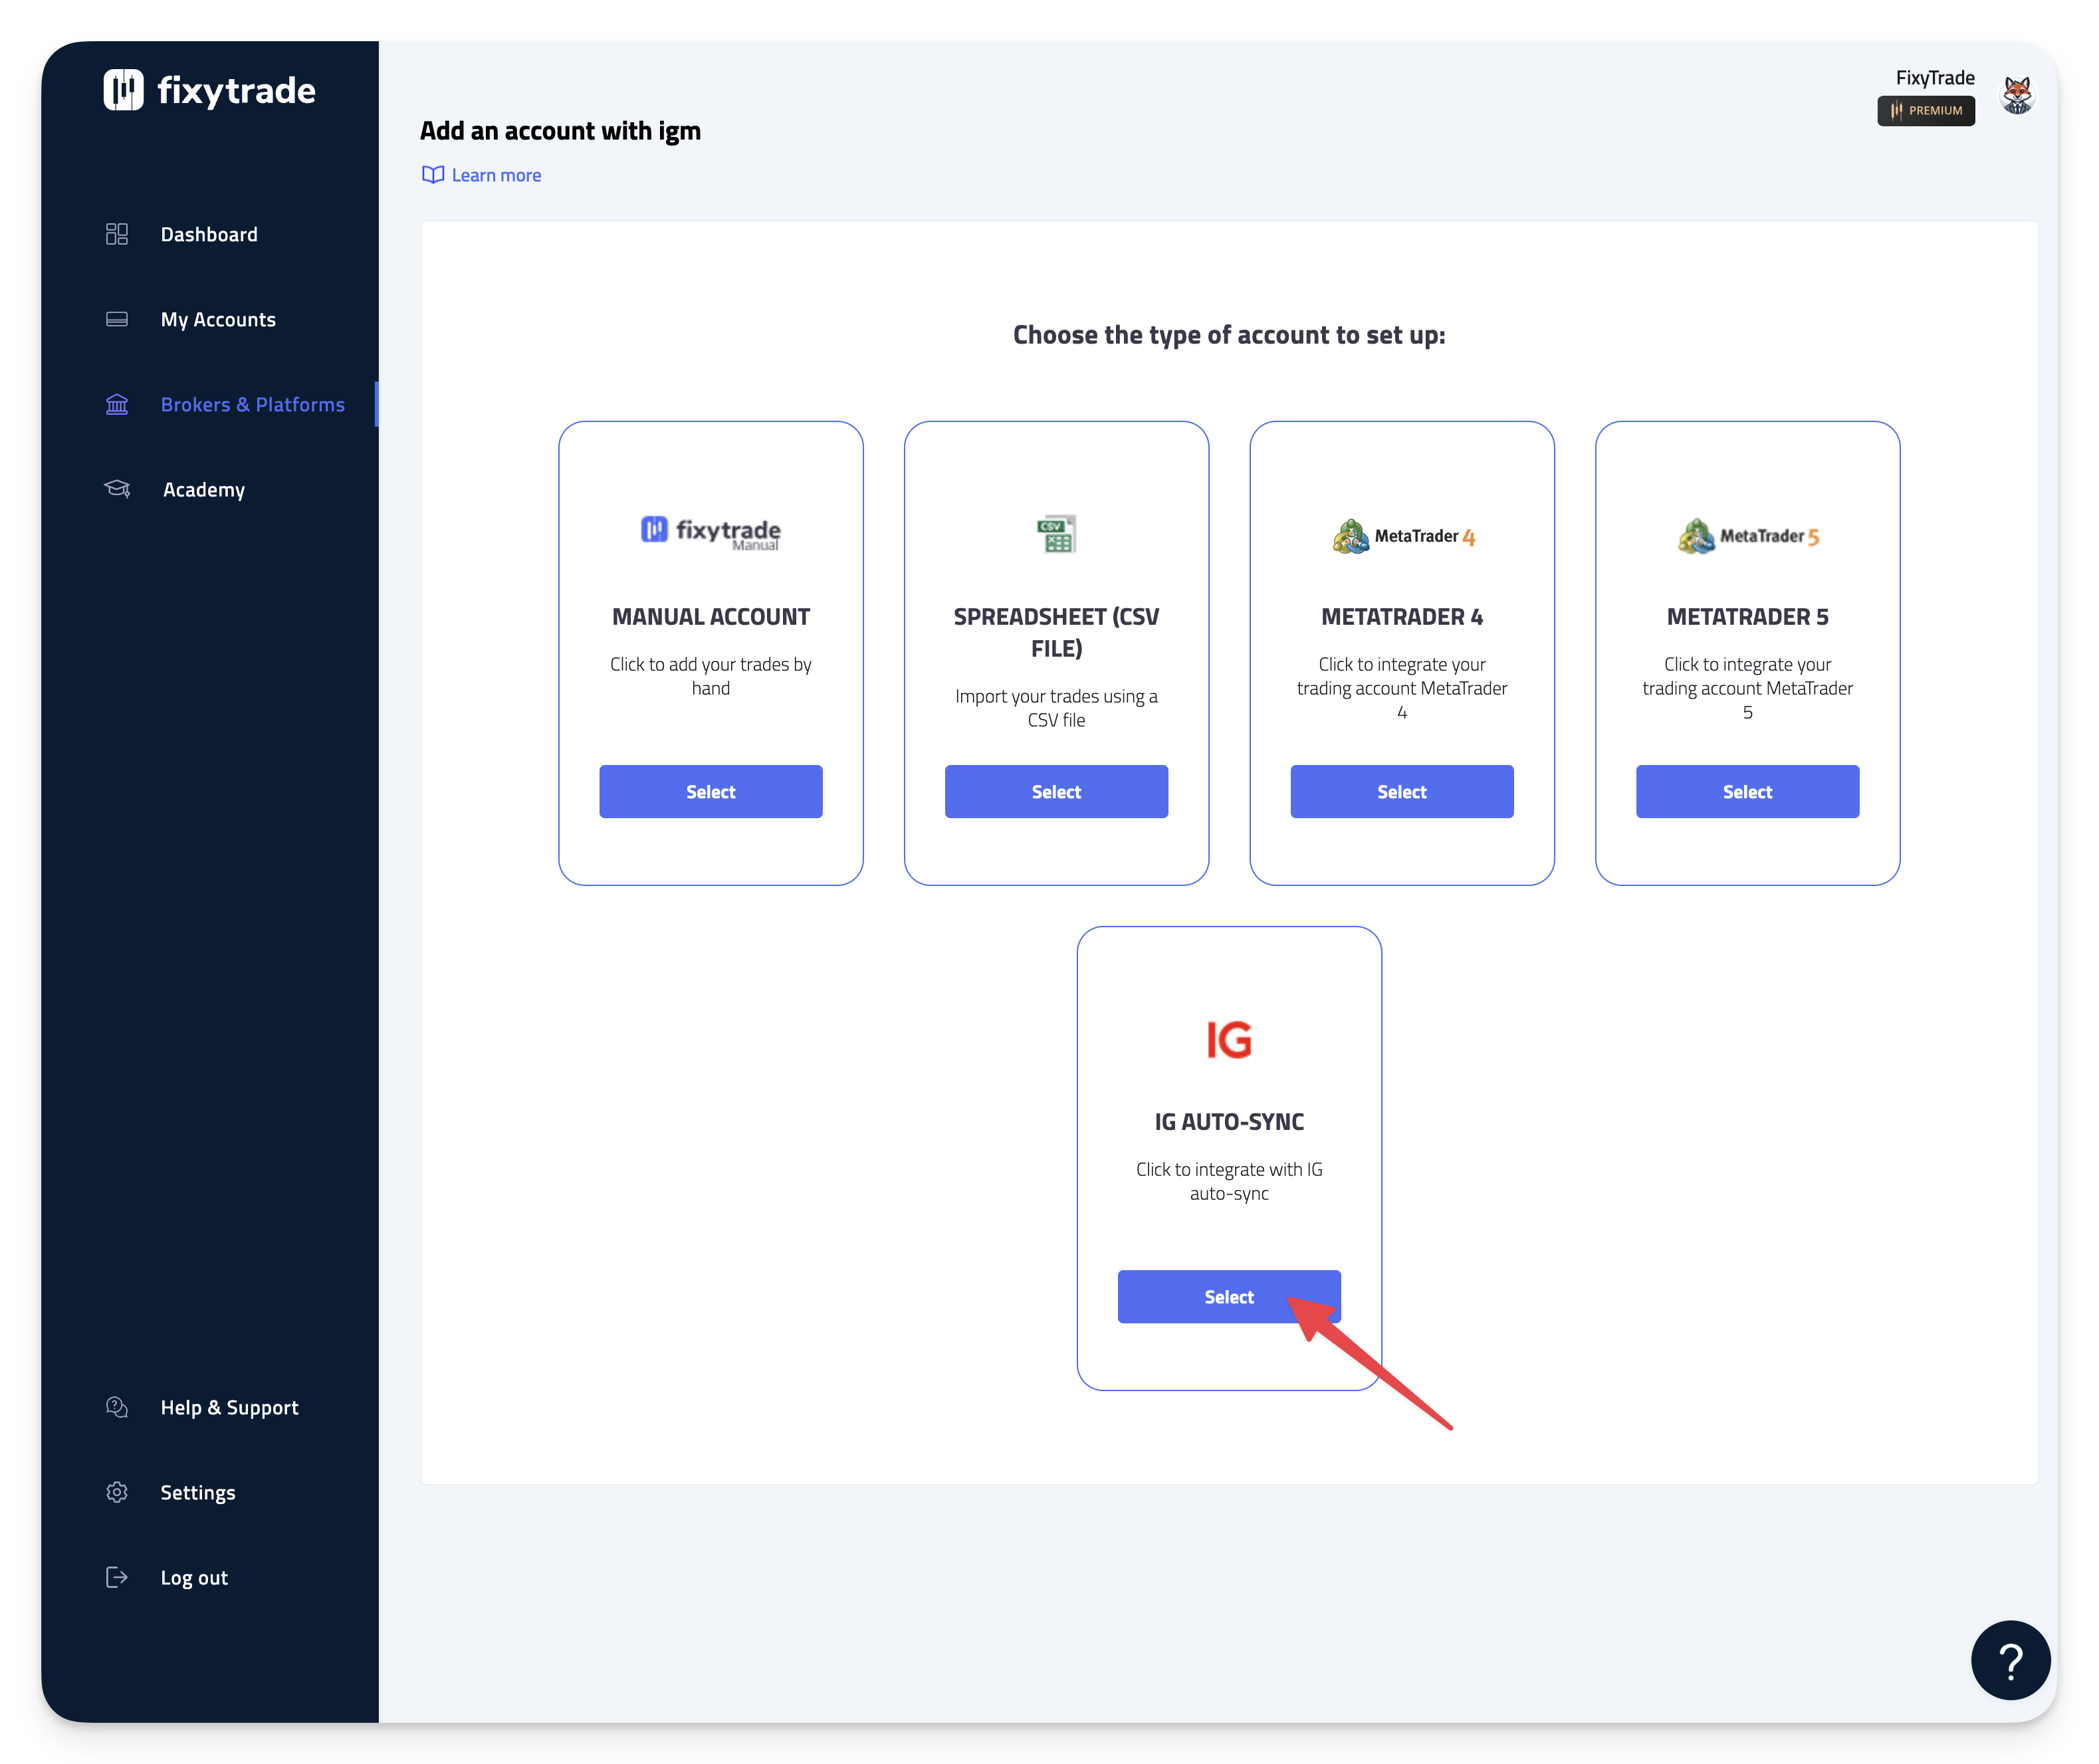Click the Settings gear icon
The width and height of the screenshot is (2099, 1764).
[117, 1492]
